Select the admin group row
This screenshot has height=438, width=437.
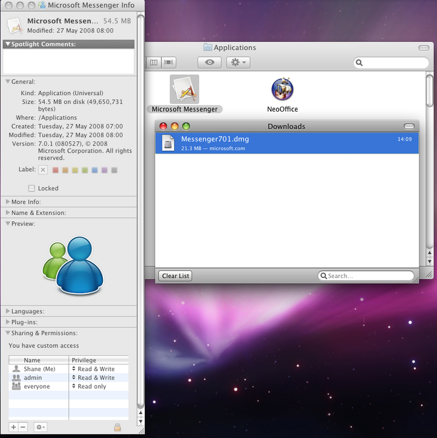(x=68, y=378)
